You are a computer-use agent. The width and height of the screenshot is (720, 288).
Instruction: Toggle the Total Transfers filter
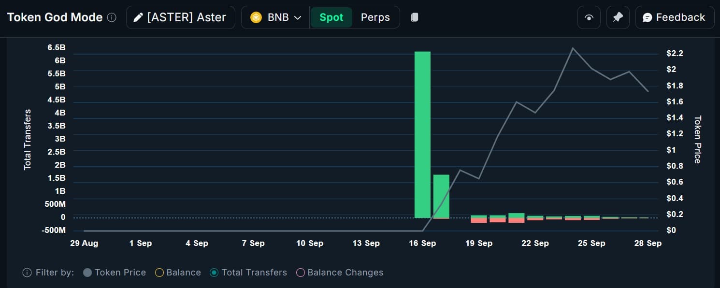214,273
